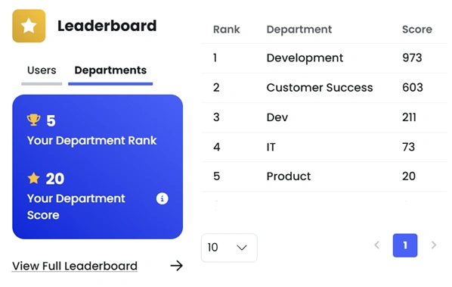Image resolution: width=452 pixels, height=287 pixels.
Task: Select page 1 pagination button
Action: pos(405,245)
